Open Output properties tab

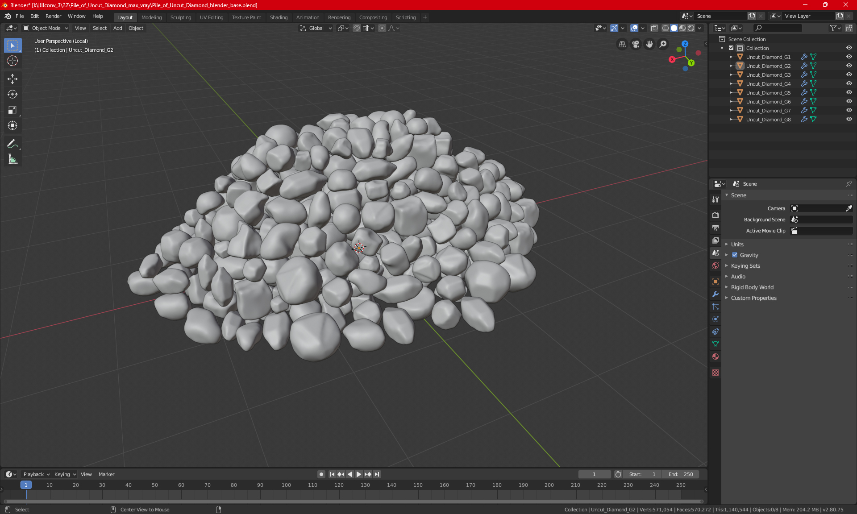[x=716, y=228]
